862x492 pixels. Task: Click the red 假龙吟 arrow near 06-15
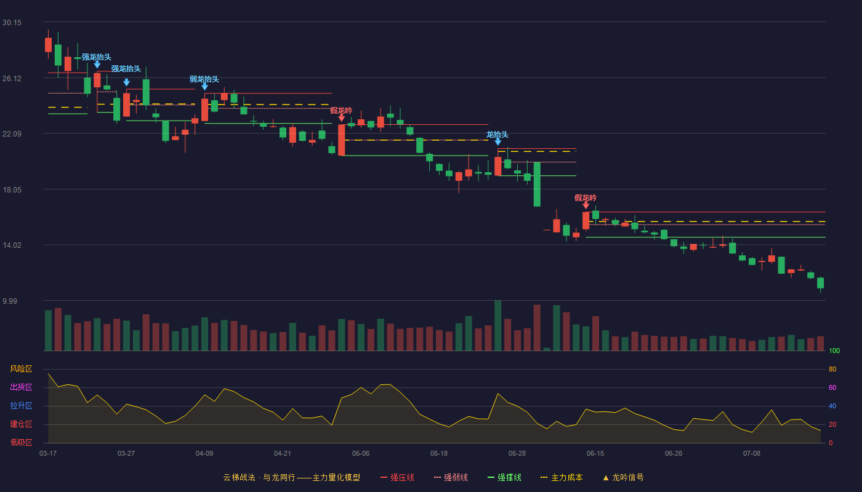586,205
